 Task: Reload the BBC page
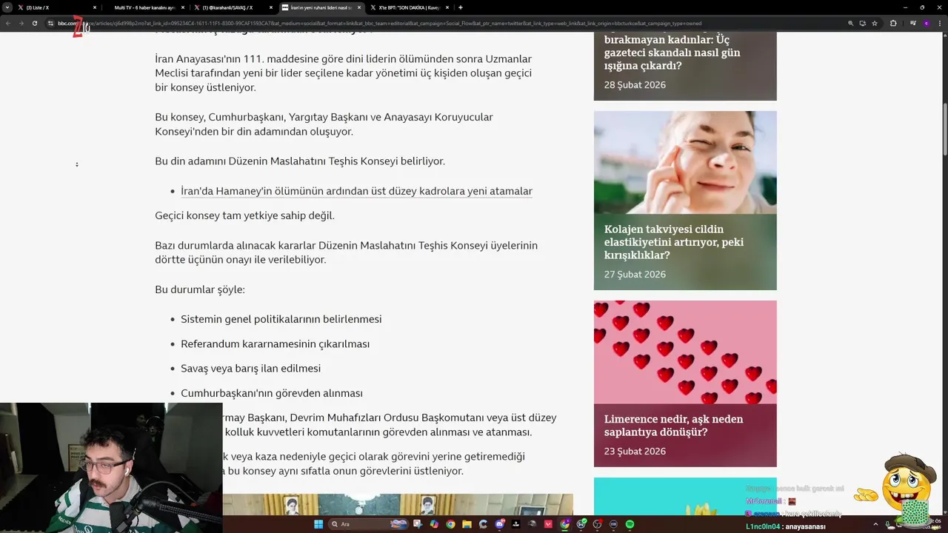[34, 23]
